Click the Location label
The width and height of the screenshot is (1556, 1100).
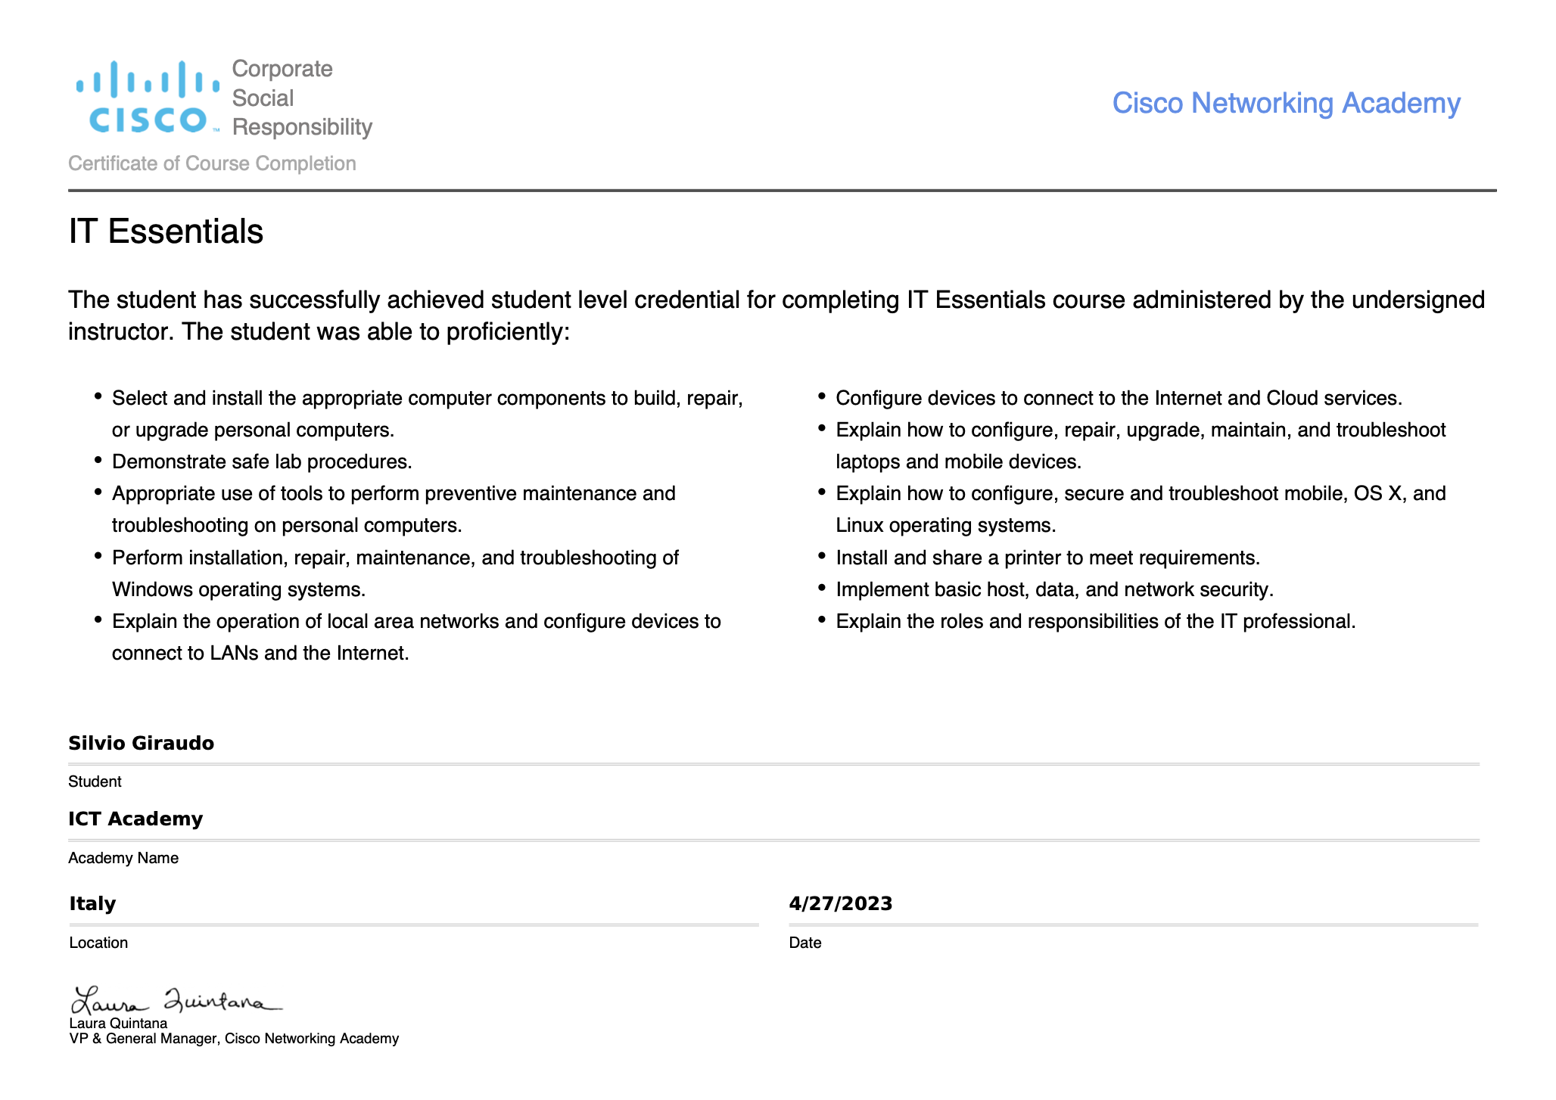(98, 943)
